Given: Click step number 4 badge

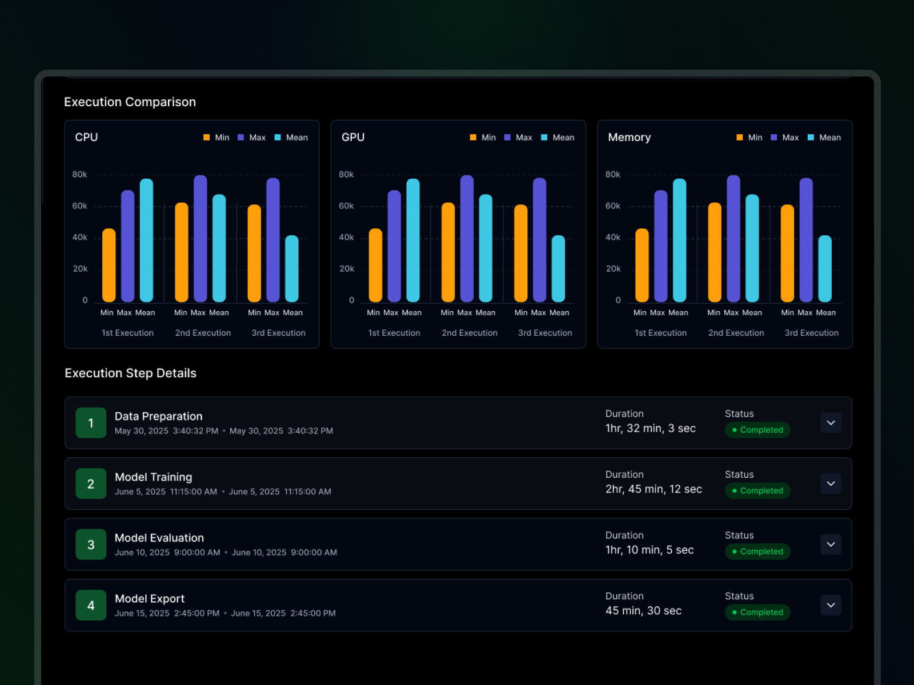Looking at the screenshot, I should pos(91,605).
